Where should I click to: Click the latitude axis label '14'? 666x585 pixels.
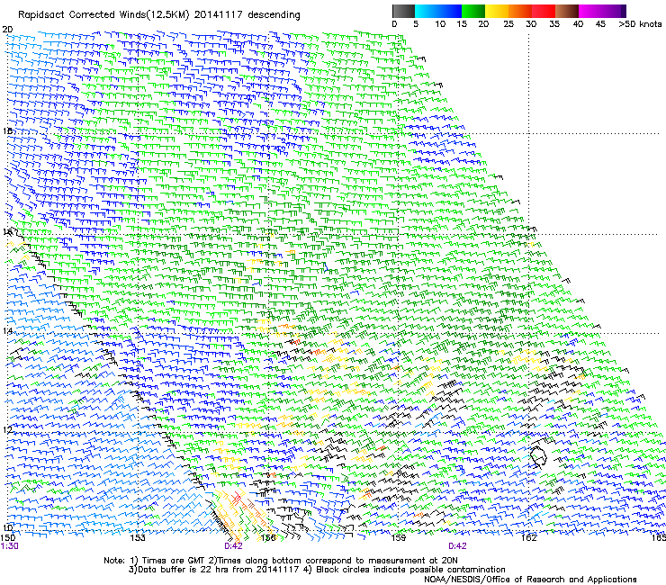(x=7, y=330)
